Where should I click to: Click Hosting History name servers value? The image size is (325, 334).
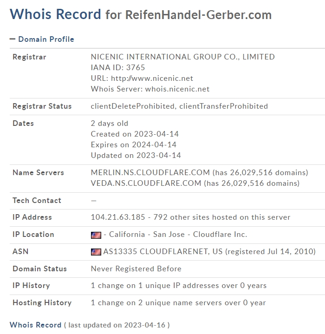[x=178, y=303]
